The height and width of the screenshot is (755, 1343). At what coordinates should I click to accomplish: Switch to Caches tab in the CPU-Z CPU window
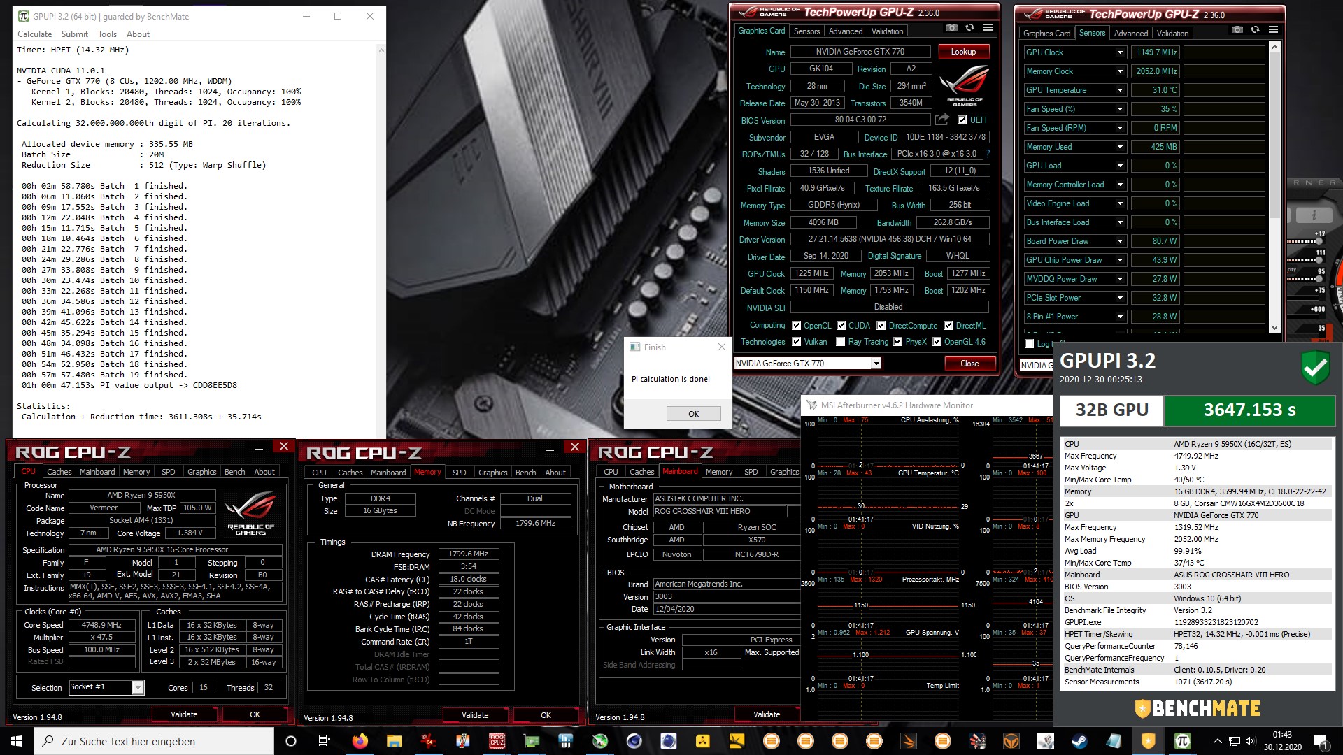coord(59,472)
